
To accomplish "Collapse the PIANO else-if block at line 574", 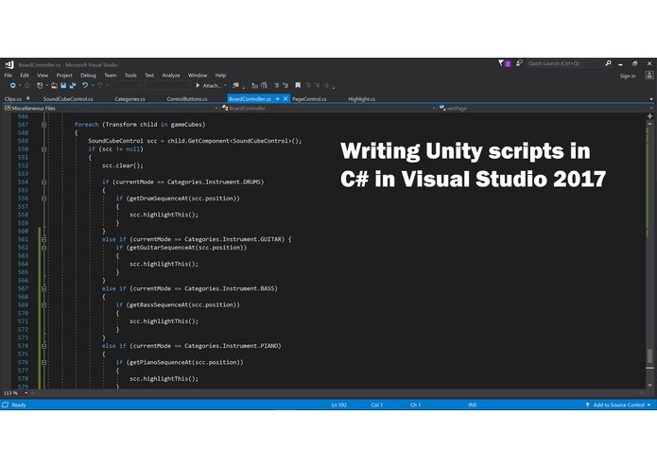I will 43,346.
